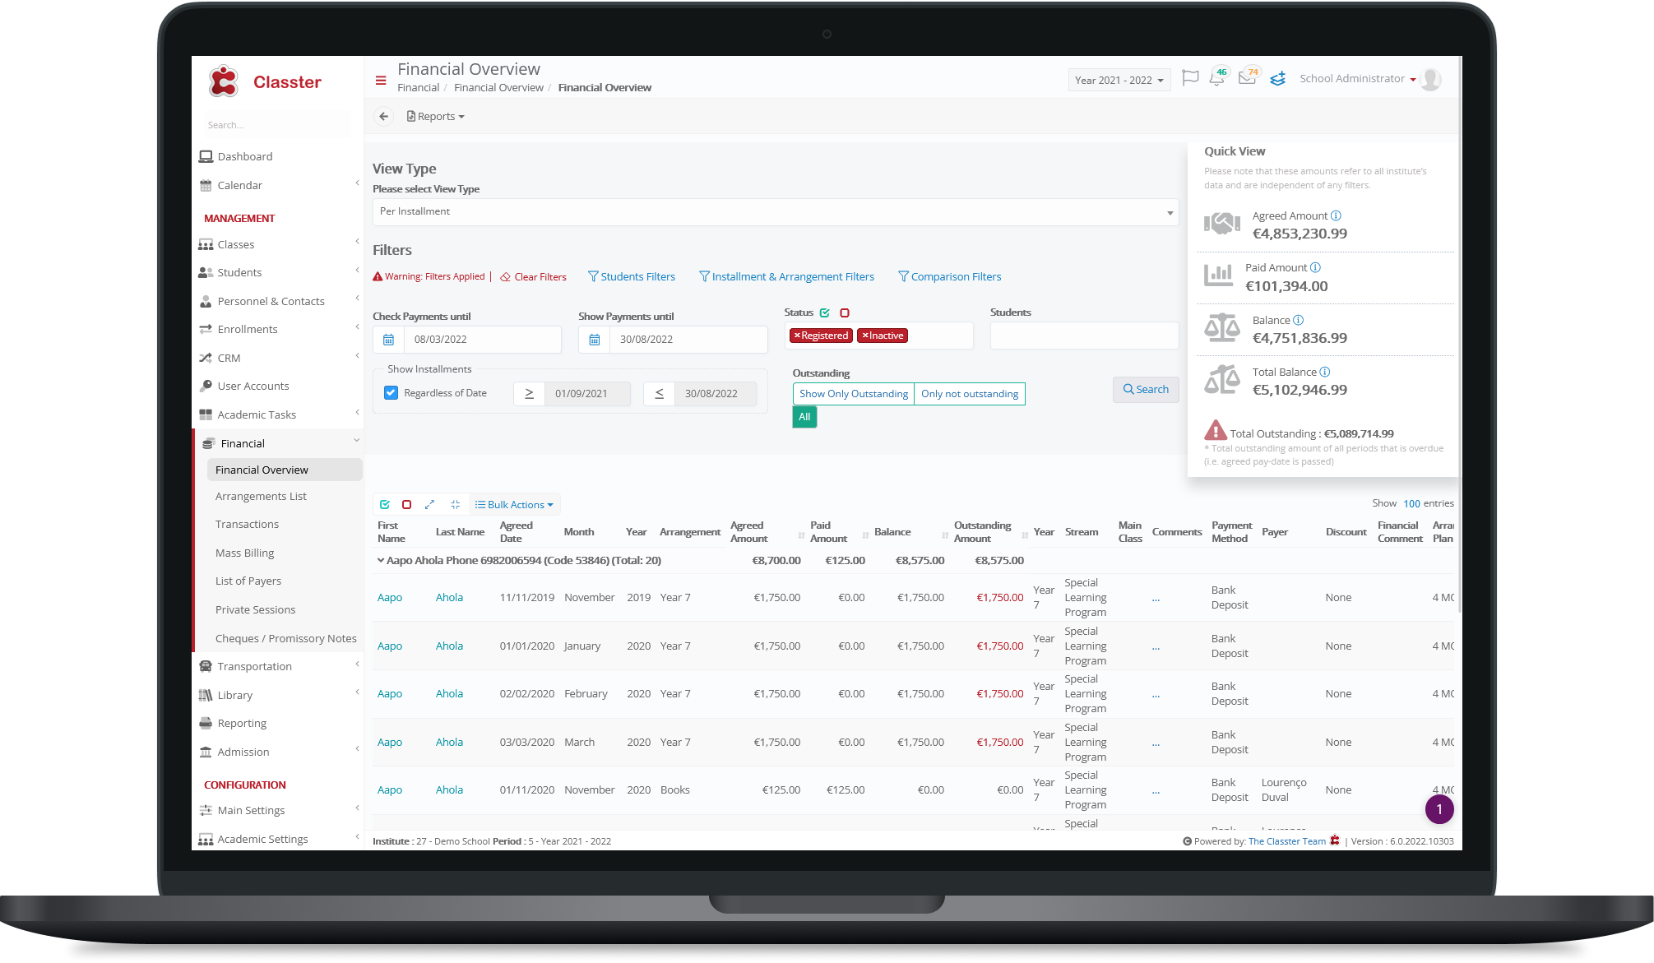Image resolution: width=1654 pixels, height=963 pixels.
Task: Open Comparison Filters
Action: click(x=950, y=277)
